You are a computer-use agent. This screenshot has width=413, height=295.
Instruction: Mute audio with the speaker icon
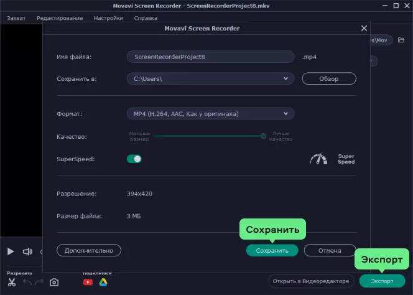(x=27, y=251)
